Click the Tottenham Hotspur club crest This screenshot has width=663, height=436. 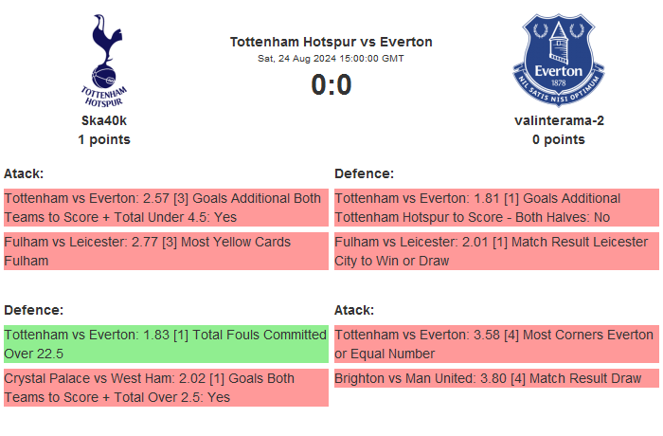[104, 60]
